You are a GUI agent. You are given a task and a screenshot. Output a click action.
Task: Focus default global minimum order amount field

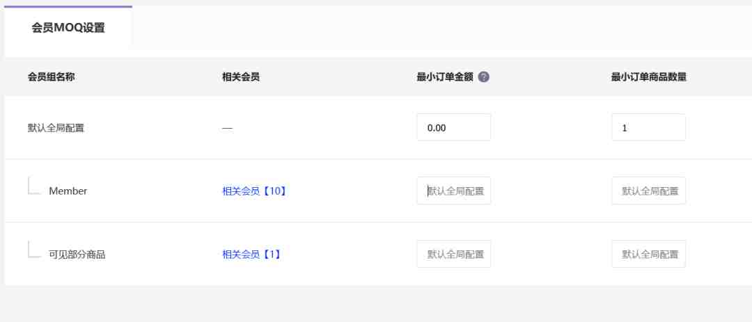point(453,128)
